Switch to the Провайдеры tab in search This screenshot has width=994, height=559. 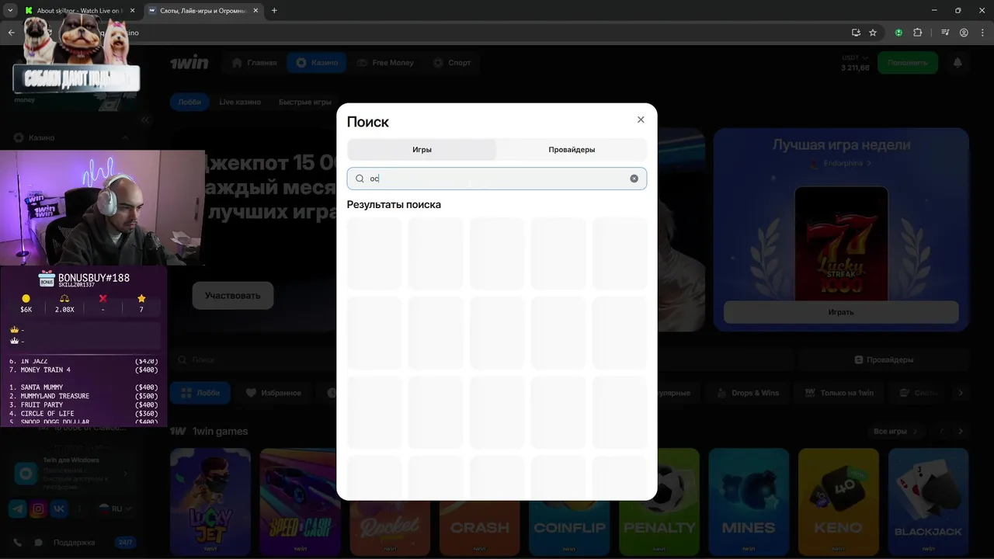572,150
